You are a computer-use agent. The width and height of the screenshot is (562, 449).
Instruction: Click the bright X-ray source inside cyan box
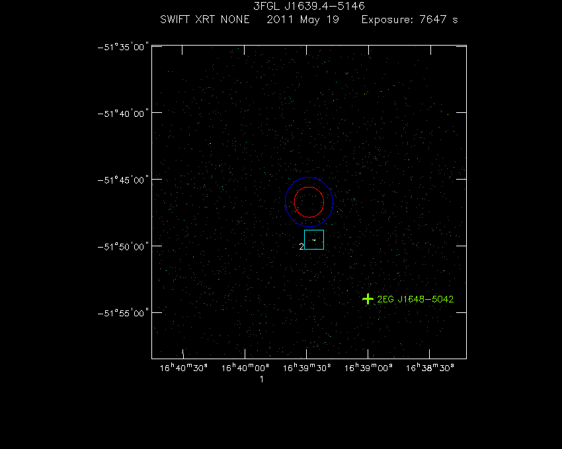coord(313,240)
